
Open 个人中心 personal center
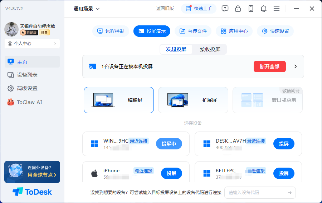click(32, 44)
